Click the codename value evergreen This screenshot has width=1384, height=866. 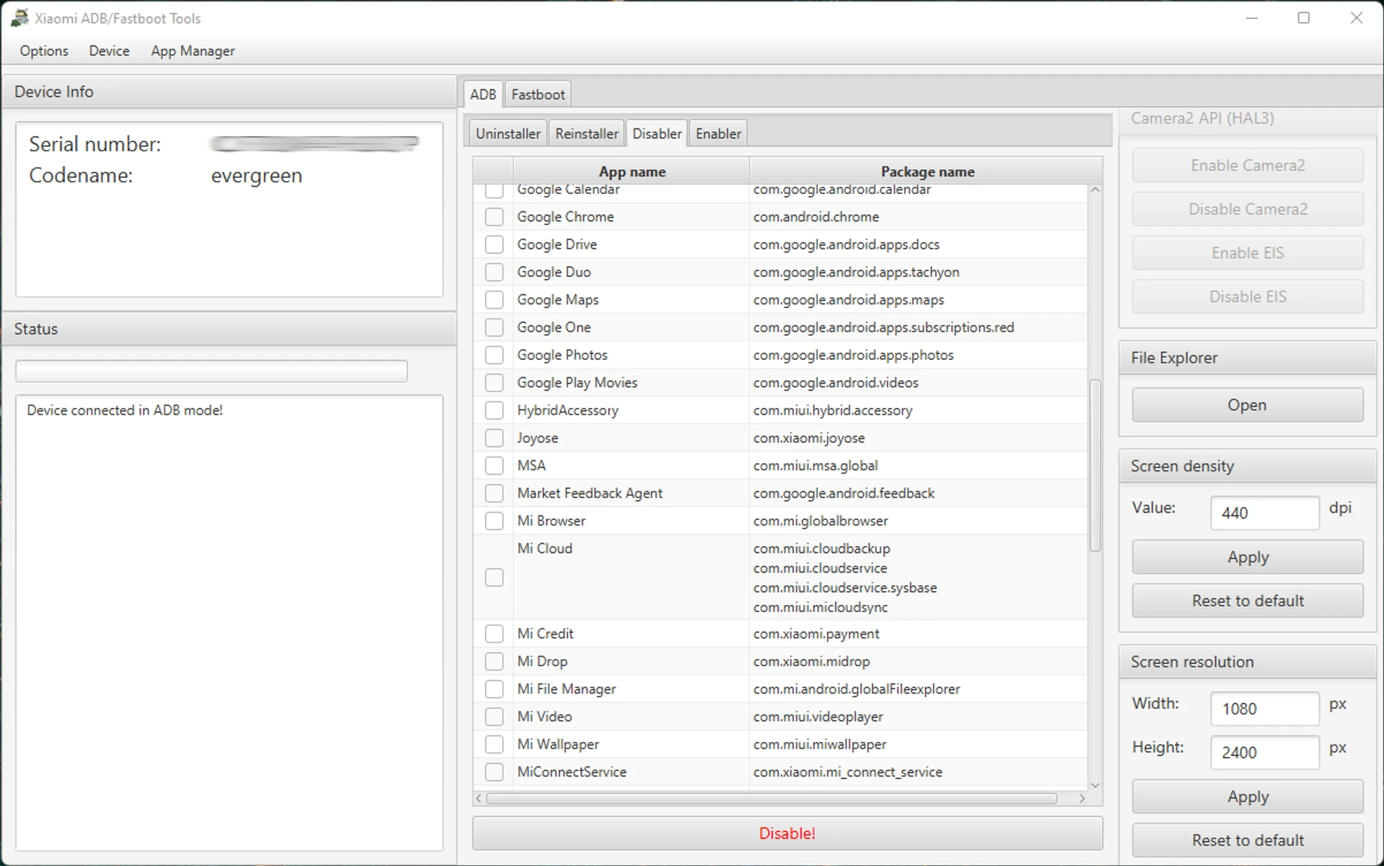(x=257, y=175)
